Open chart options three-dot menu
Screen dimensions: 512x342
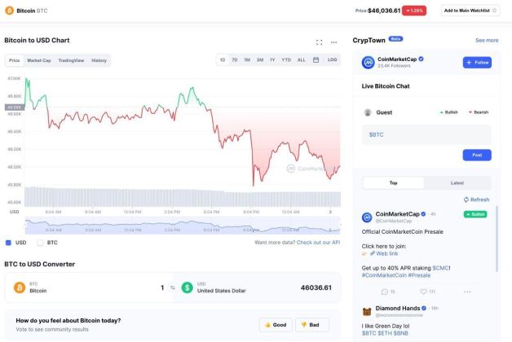(333, 42)
